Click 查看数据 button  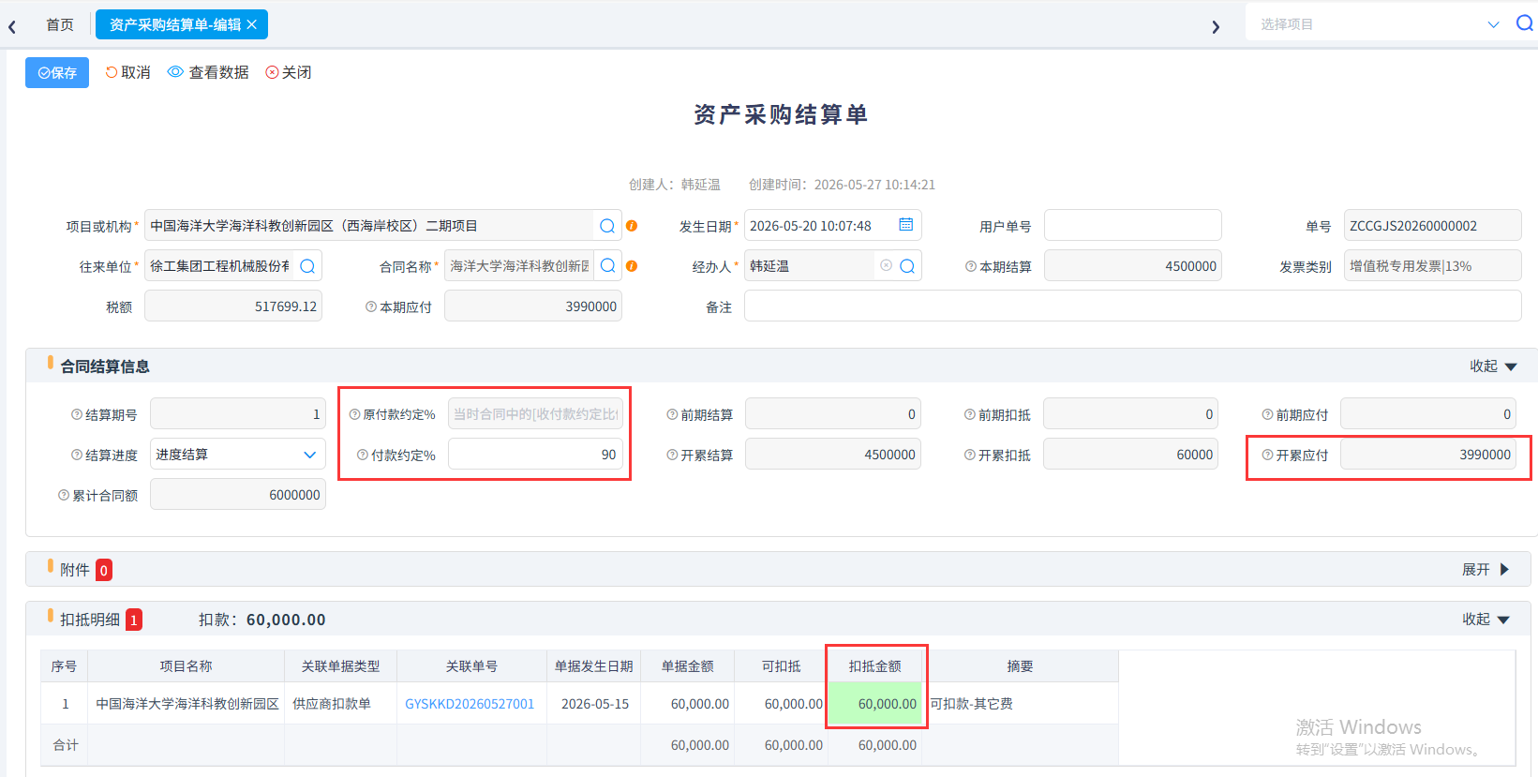[208, 72]
